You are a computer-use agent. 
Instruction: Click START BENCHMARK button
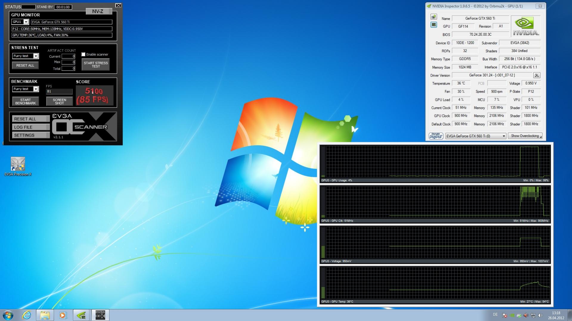(x=26, y=101)
